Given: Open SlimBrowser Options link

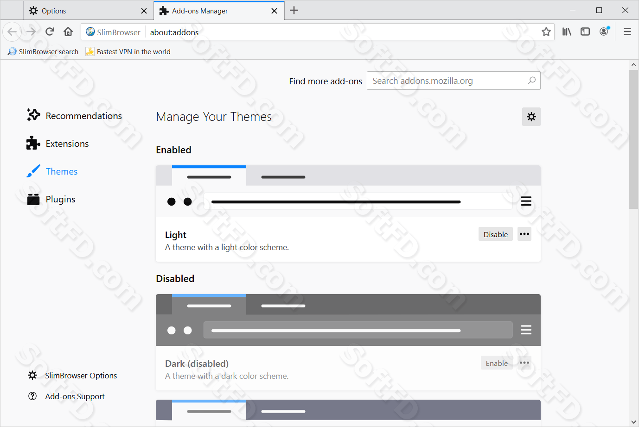Looking at the screenshot, I should coord(72,376).
